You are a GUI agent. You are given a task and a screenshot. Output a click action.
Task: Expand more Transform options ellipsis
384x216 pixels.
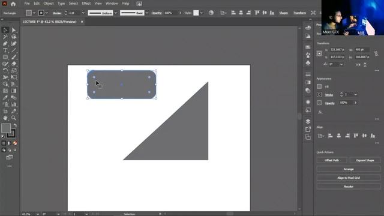377,71
